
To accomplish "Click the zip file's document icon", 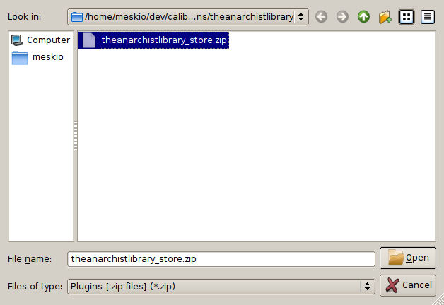I will click(x=89, y=40).
